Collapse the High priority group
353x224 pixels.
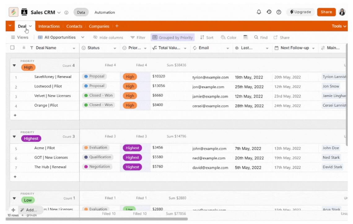click(14, 66)
